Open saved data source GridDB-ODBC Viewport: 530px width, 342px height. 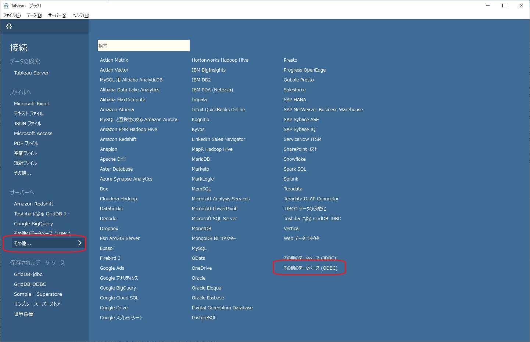pyautogui.click(x=30, y=284)
